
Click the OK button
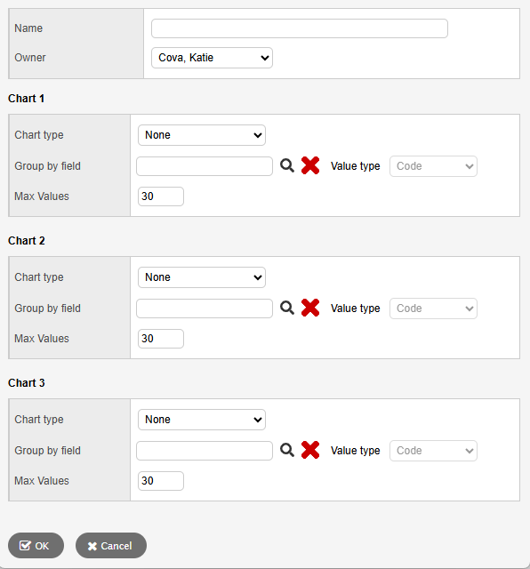(x=36, y=545)
